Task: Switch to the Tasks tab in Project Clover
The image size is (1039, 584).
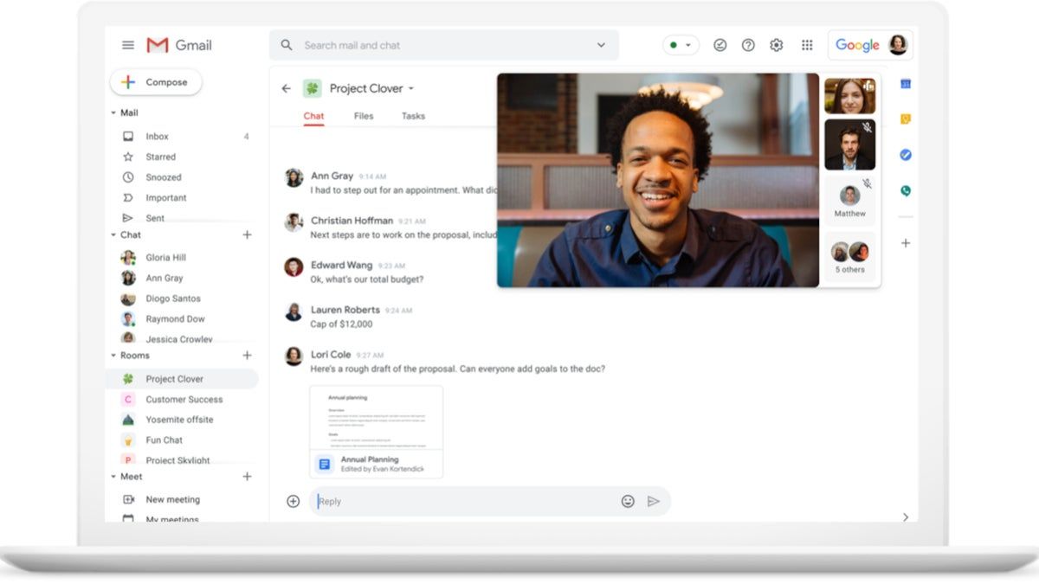Action: click(x=413, y=115)
